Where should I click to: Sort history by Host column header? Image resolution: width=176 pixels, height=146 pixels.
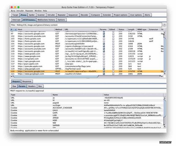point(36,29)
